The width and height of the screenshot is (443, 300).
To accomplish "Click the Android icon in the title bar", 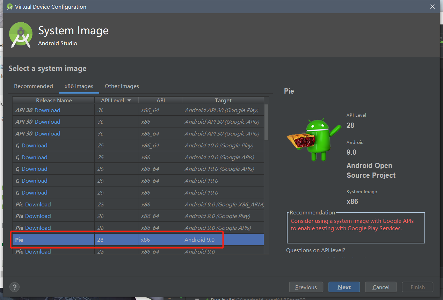I will 10,7.
